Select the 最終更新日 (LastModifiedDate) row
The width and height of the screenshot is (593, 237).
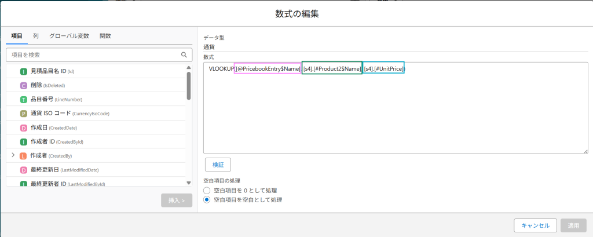(x=96, y=170)
